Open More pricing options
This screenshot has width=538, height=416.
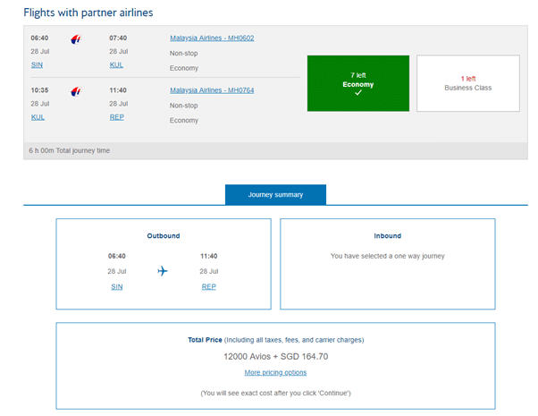click(275, 373)
